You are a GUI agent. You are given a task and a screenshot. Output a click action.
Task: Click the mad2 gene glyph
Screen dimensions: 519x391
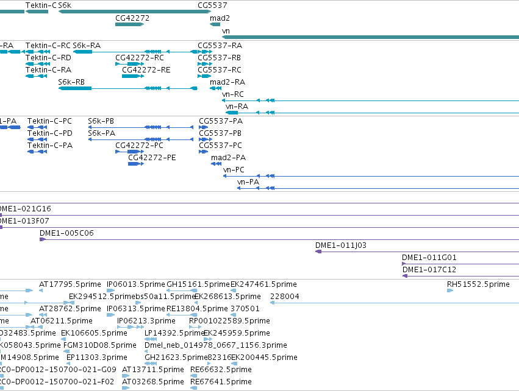click(215, 24)
